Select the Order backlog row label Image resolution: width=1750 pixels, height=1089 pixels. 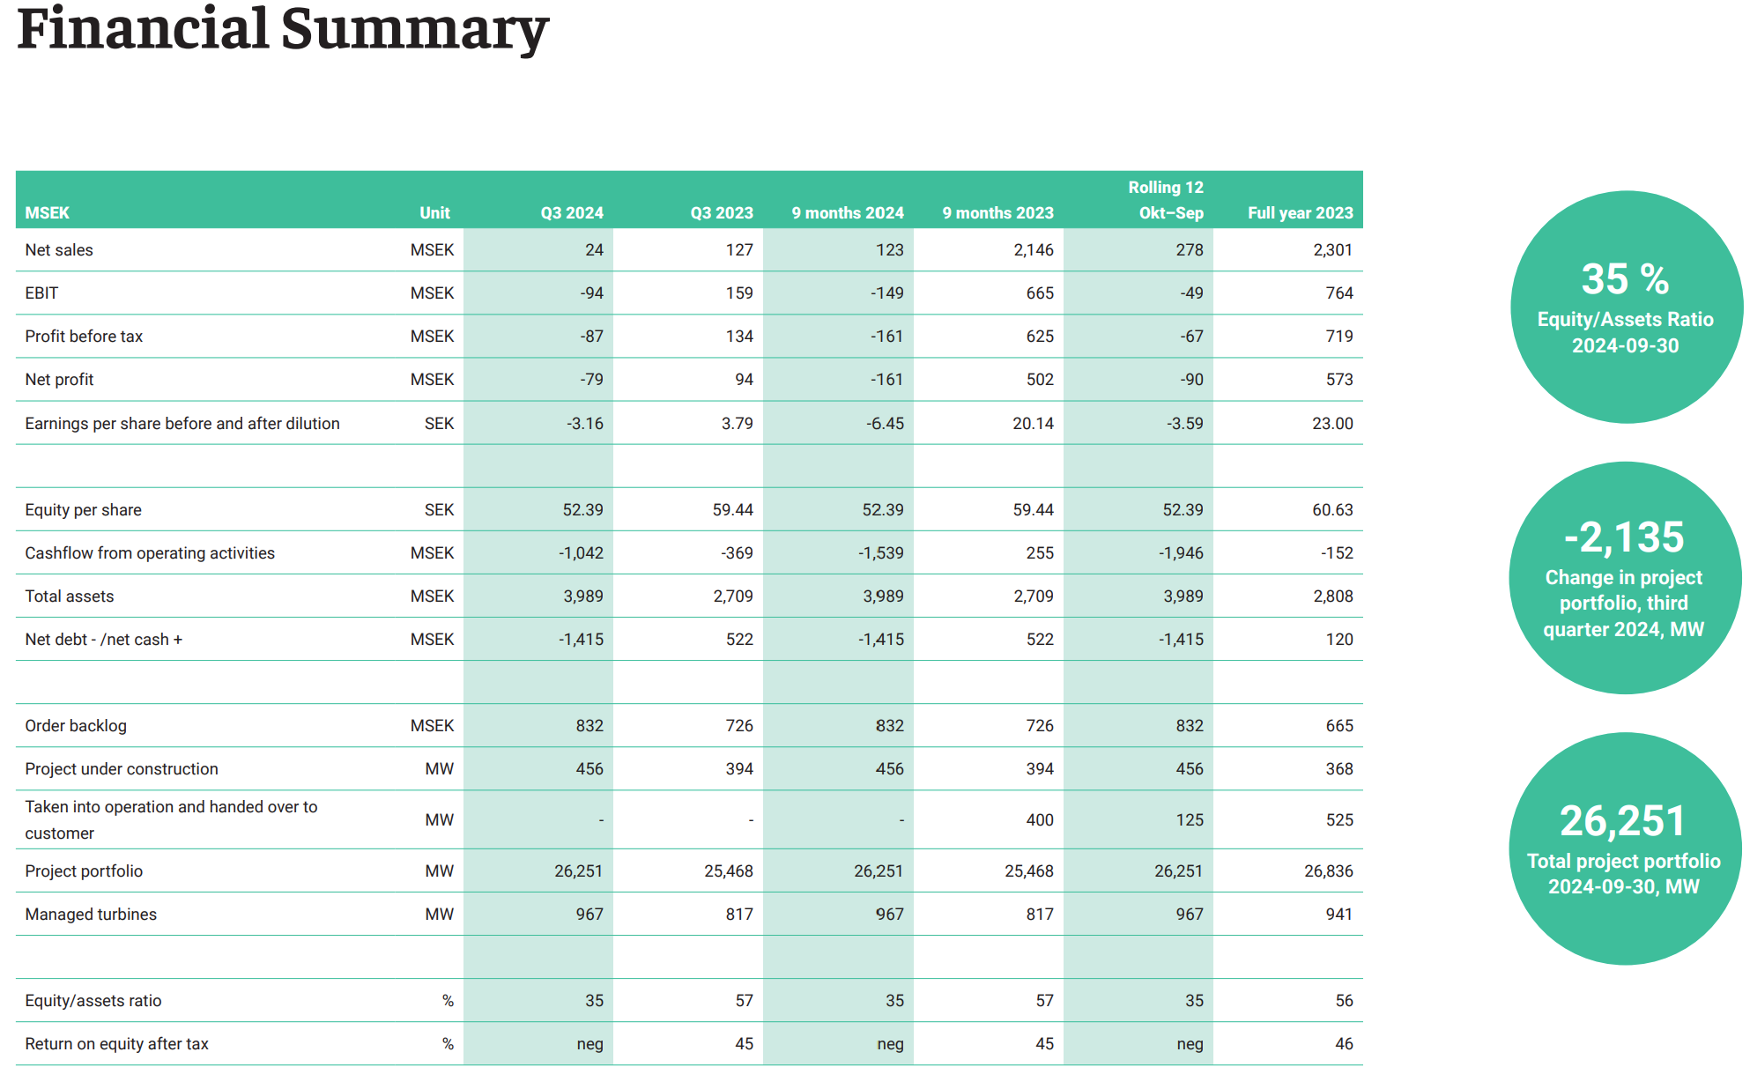coord(76,726)
